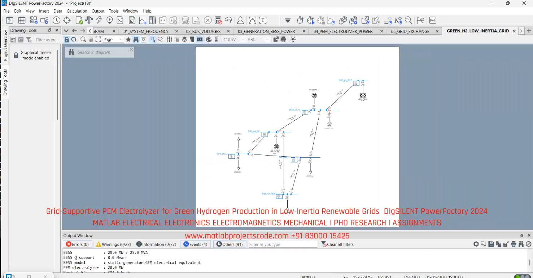Click the Drawing Tools filter funnel icon
533x278 pixels.
[29, 40]
